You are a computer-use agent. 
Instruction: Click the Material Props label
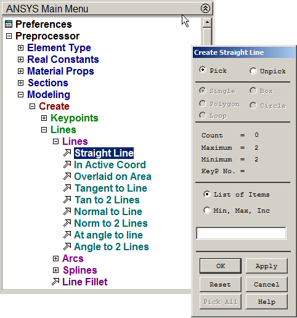[60, 71]
